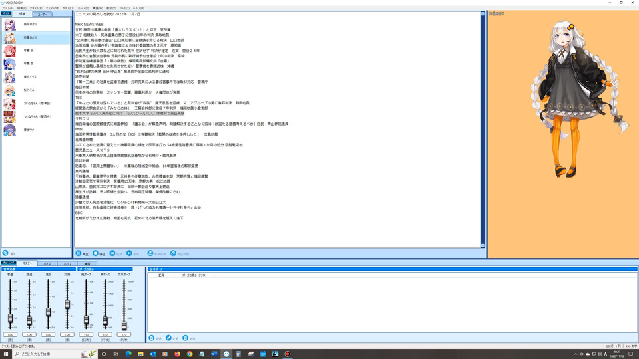Open the Windows Start menu
The width and height of the screenshot is (639, 359).
(x=6, y=354)
